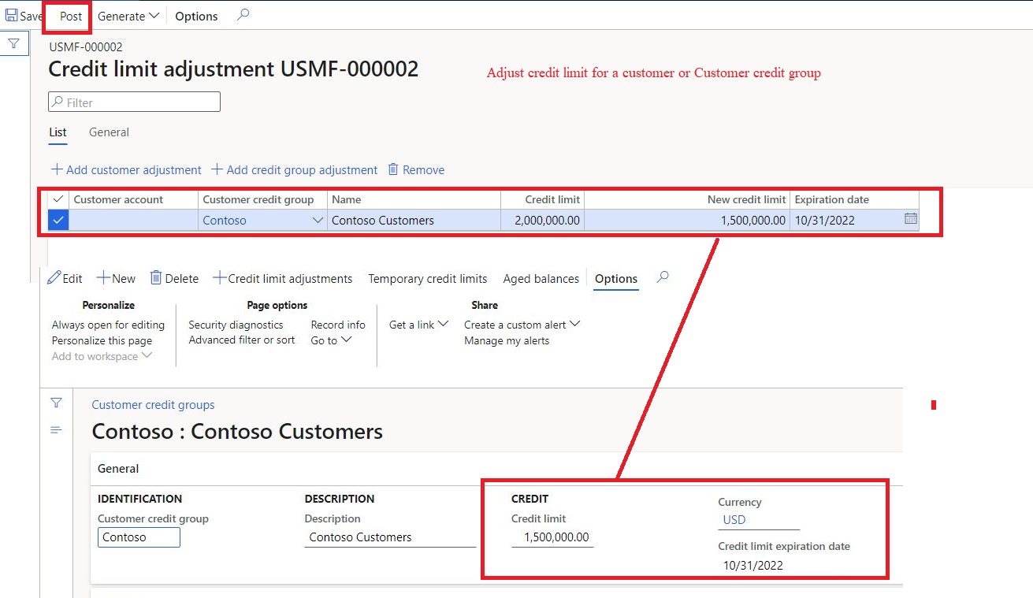The image size is (1033, 598).
Task: Open the filter funnel icon in the left sidebar
Action: click(15, 43)
